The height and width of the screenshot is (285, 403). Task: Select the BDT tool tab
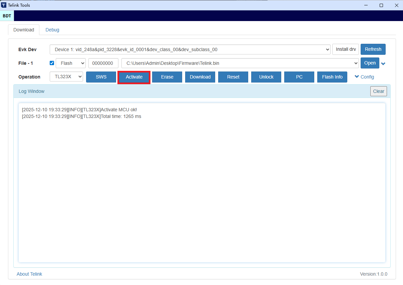(7, 16)
